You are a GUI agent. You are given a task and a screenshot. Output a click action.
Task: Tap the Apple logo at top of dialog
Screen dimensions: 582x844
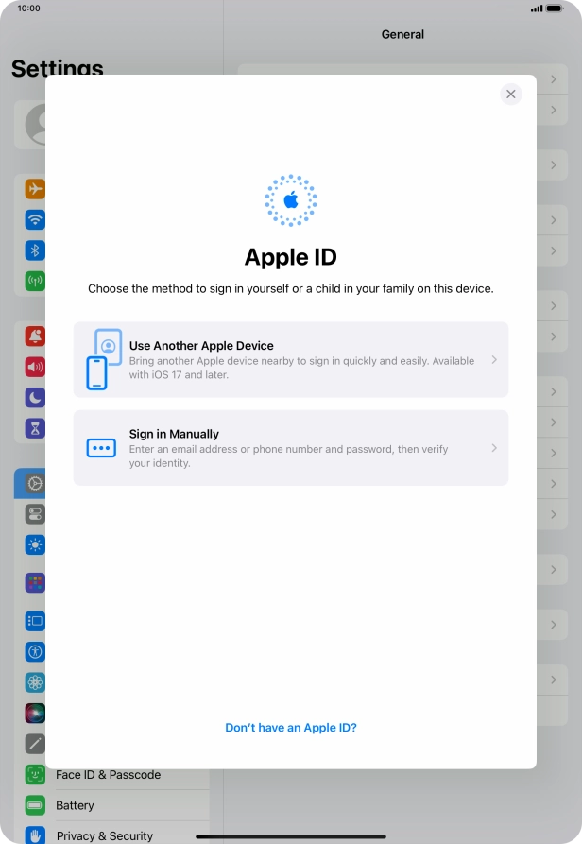click(291, 199)
